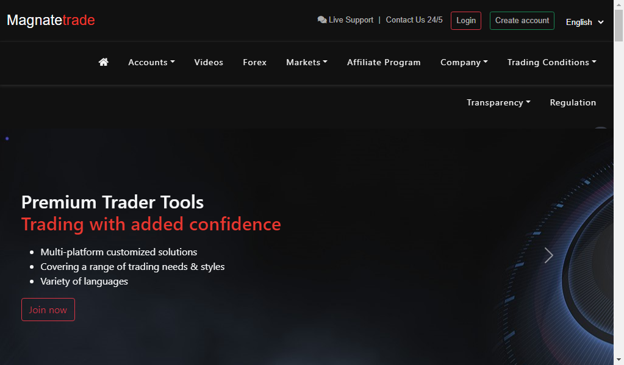Click the 'Variety of languages' bullet
The width and height of the screenshot is (624, 365).
pos(84,282)
